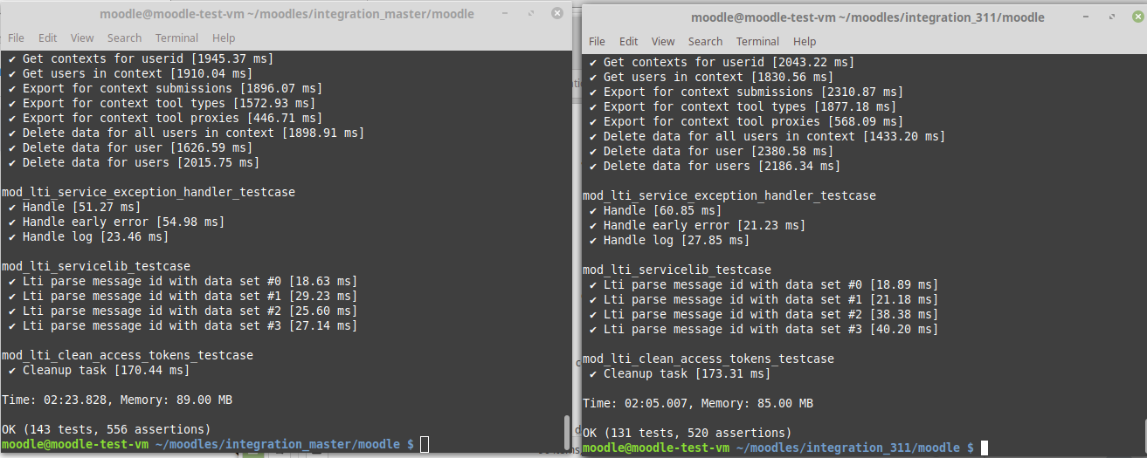Image resolution: width=1147 pixels, height=458 pixels.
Task: Click 'Export for context submissions [1896.07 ms]' line
Action: pos(165,88)
